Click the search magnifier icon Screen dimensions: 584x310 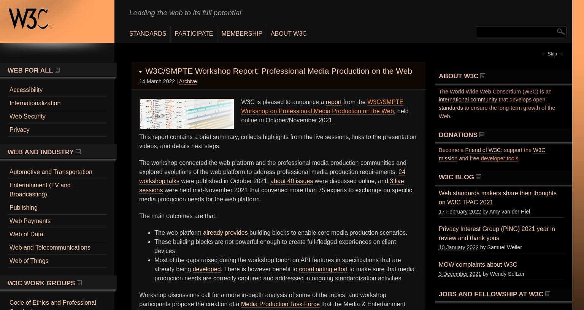[x=560, y=32]
